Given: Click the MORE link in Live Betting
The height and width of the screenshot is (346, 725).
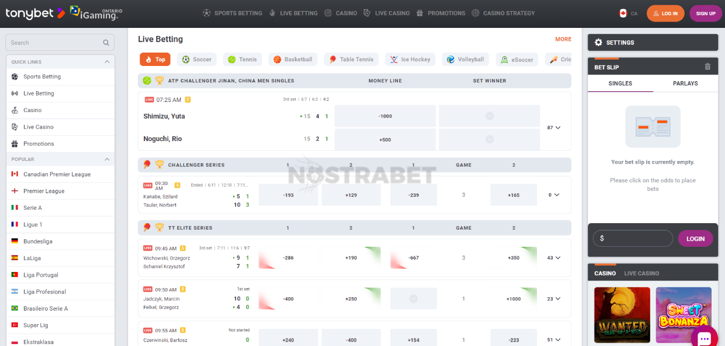Looking at the screenshot, I should (x=563, y=39).
